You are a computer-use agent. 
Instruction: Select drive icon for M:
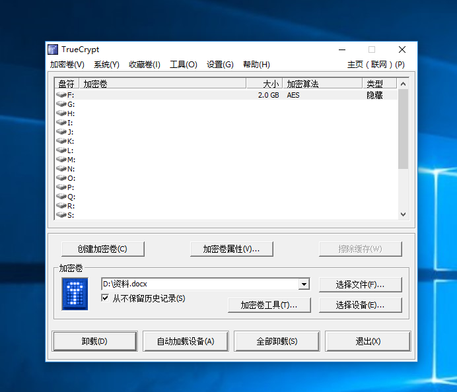[61, 159]
